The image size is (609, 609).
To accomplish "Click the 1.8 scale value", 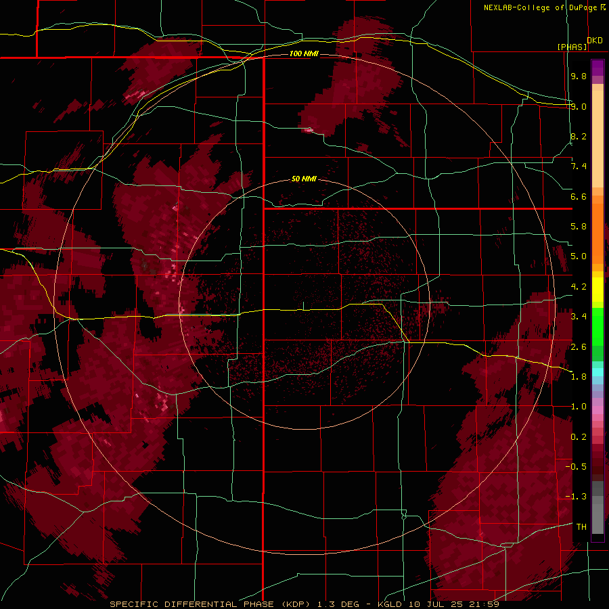I will tap(579, 377).
